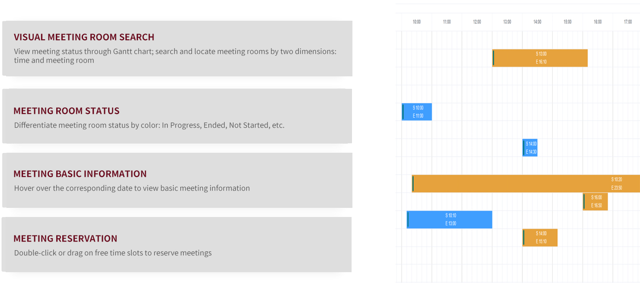Click the 13:00 time column header
The image size is (640, 289).
tap(507, 22)
